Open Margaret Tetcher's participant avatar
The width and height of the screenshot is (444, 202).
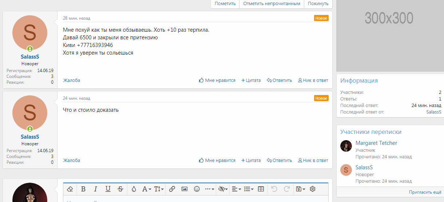pyautogui.click(x=346, y=146)
